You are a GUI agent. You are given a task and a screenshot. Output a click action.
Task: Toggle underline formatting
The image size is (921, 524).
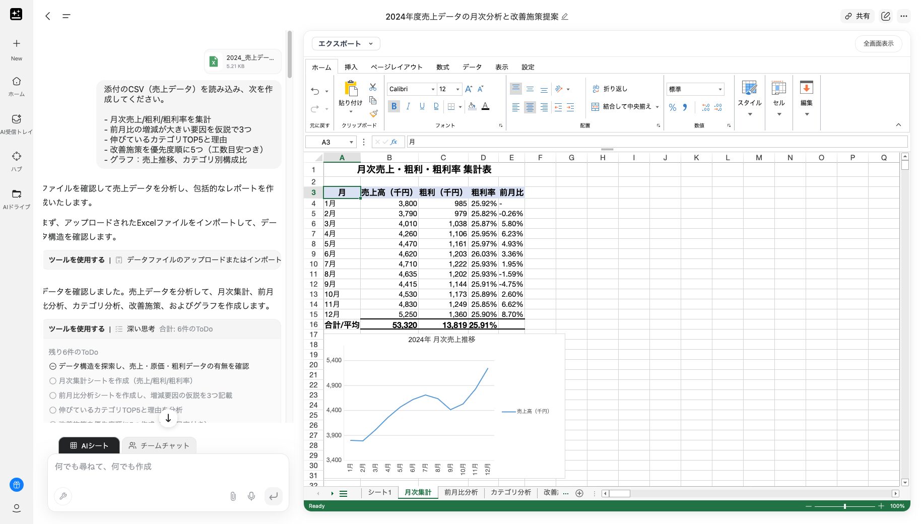tap(422, 106)
